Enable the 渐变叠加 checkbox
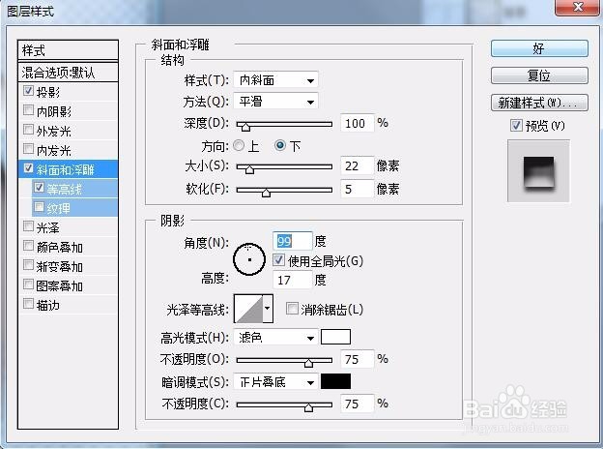 (28, 265)
